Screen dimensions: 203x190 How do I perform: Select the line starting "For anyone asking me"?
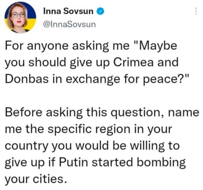91,47
